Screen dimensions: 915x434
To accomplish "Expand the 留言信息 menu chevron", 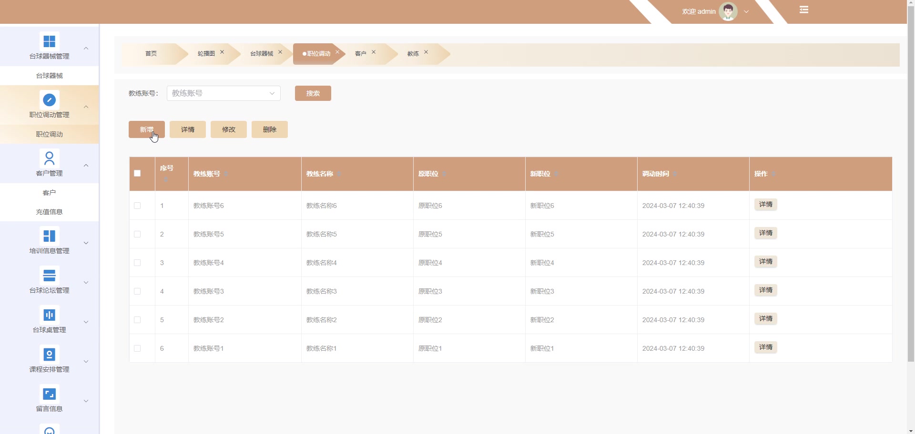I will coord(86,401).
